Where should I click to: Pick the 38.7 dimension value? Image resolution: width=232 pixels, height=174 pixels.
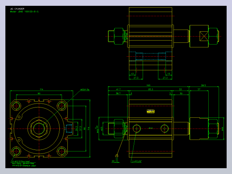118,93
